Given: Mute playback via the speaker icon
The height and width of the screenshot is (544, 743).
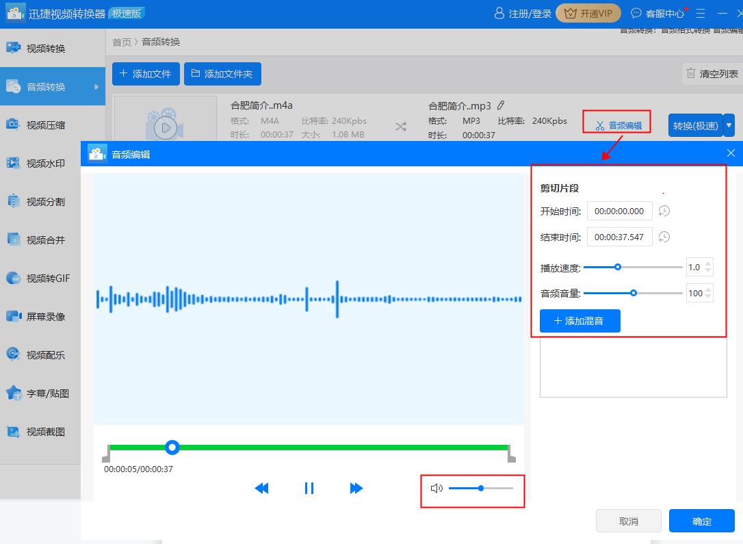Looking at the screenshot, I should tap(438, 488).
